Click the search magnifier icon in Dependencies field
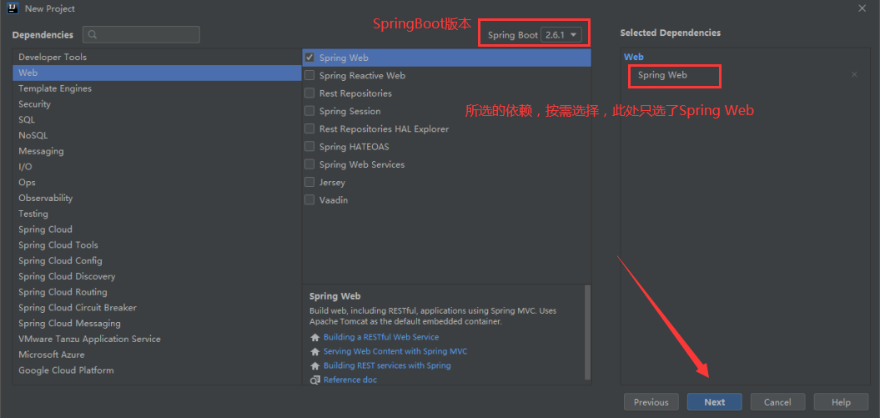The width and height of the screenshot is (880, 418). 93,35
